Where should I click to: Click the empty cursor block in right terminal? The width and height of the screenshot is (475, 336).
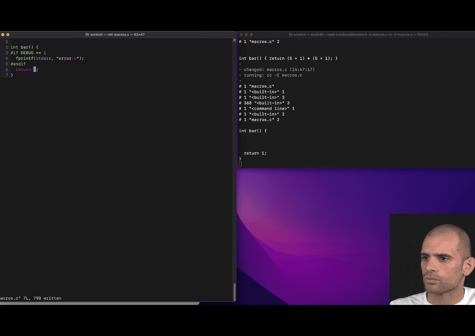(240, 164)
